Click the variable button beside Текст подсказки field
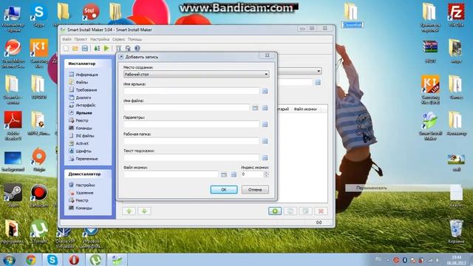 (265, 157)
